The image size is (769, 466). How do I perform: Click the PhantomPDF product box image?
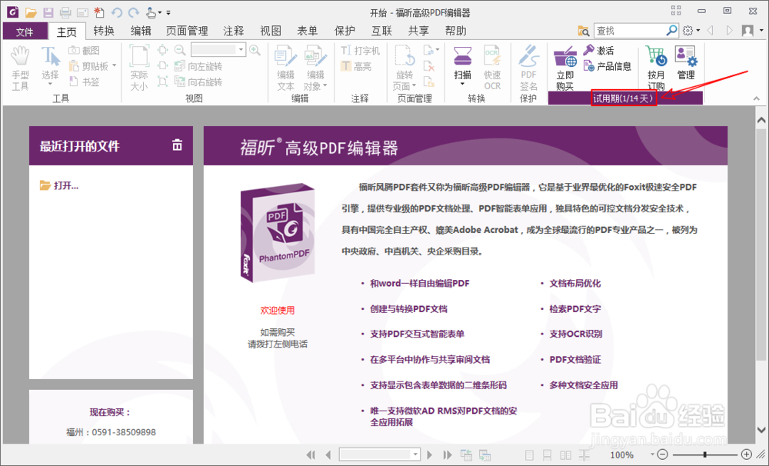(277, 232)
